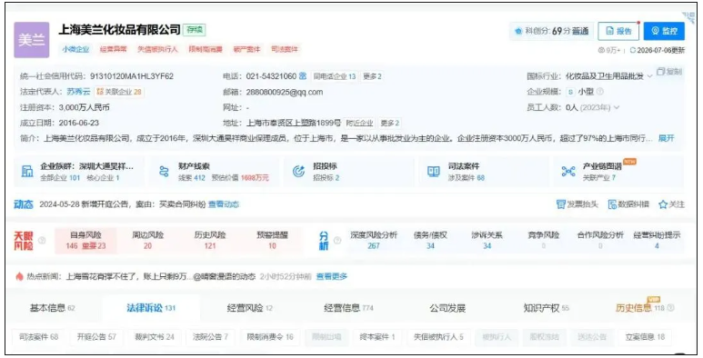Click 附近企业 next to address
This screenshot has width=703, height=358.
click(359, 123)
